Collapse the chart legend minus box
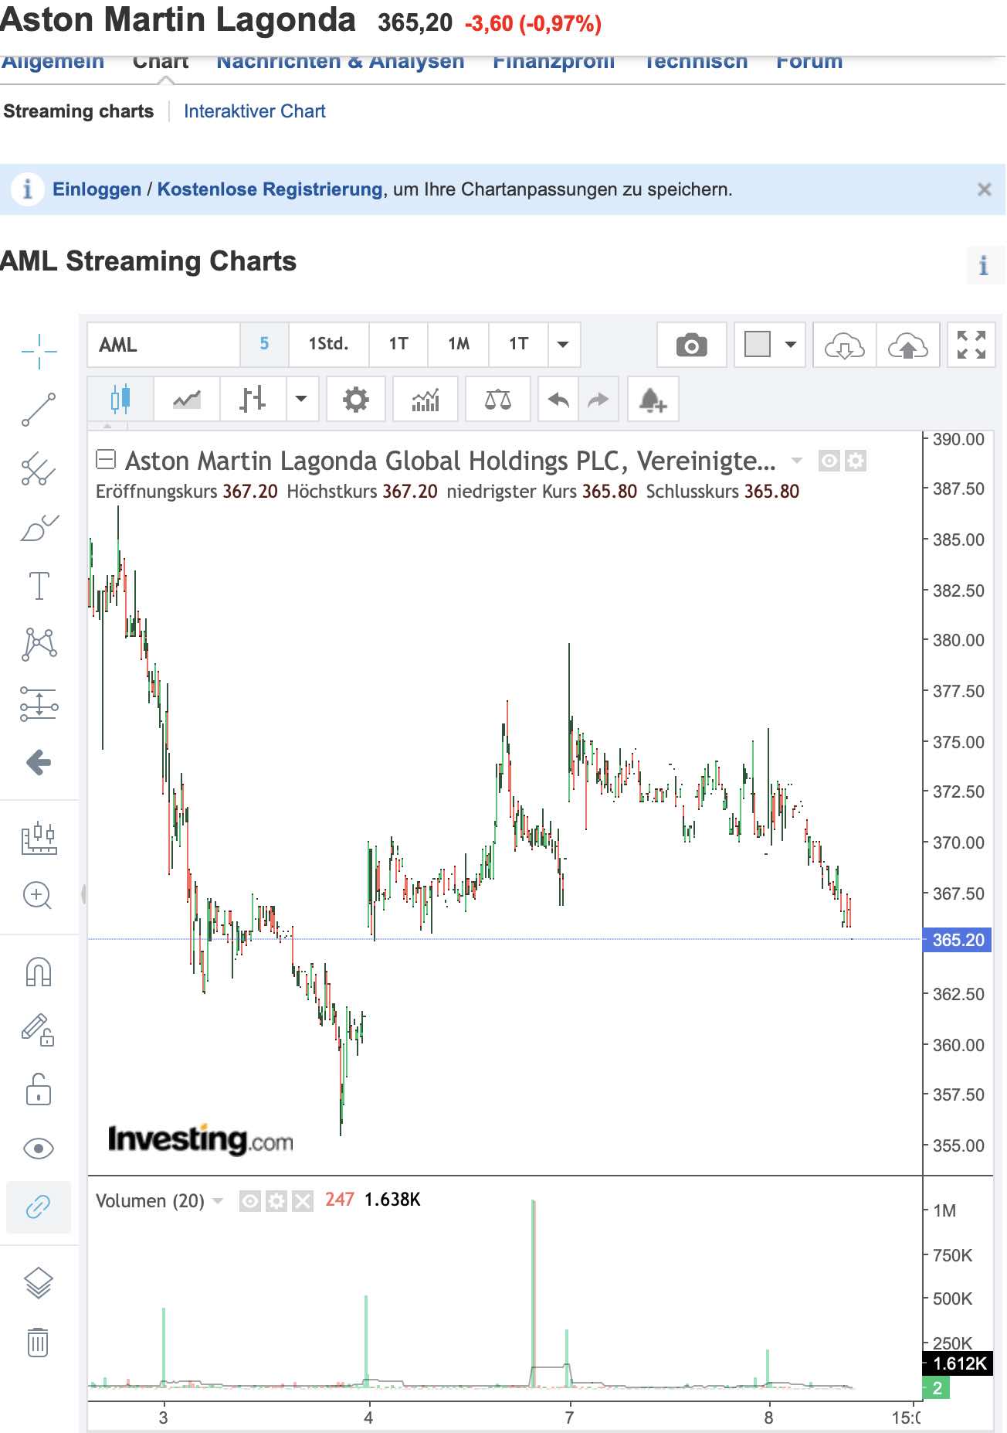 (x=106, y=460)
